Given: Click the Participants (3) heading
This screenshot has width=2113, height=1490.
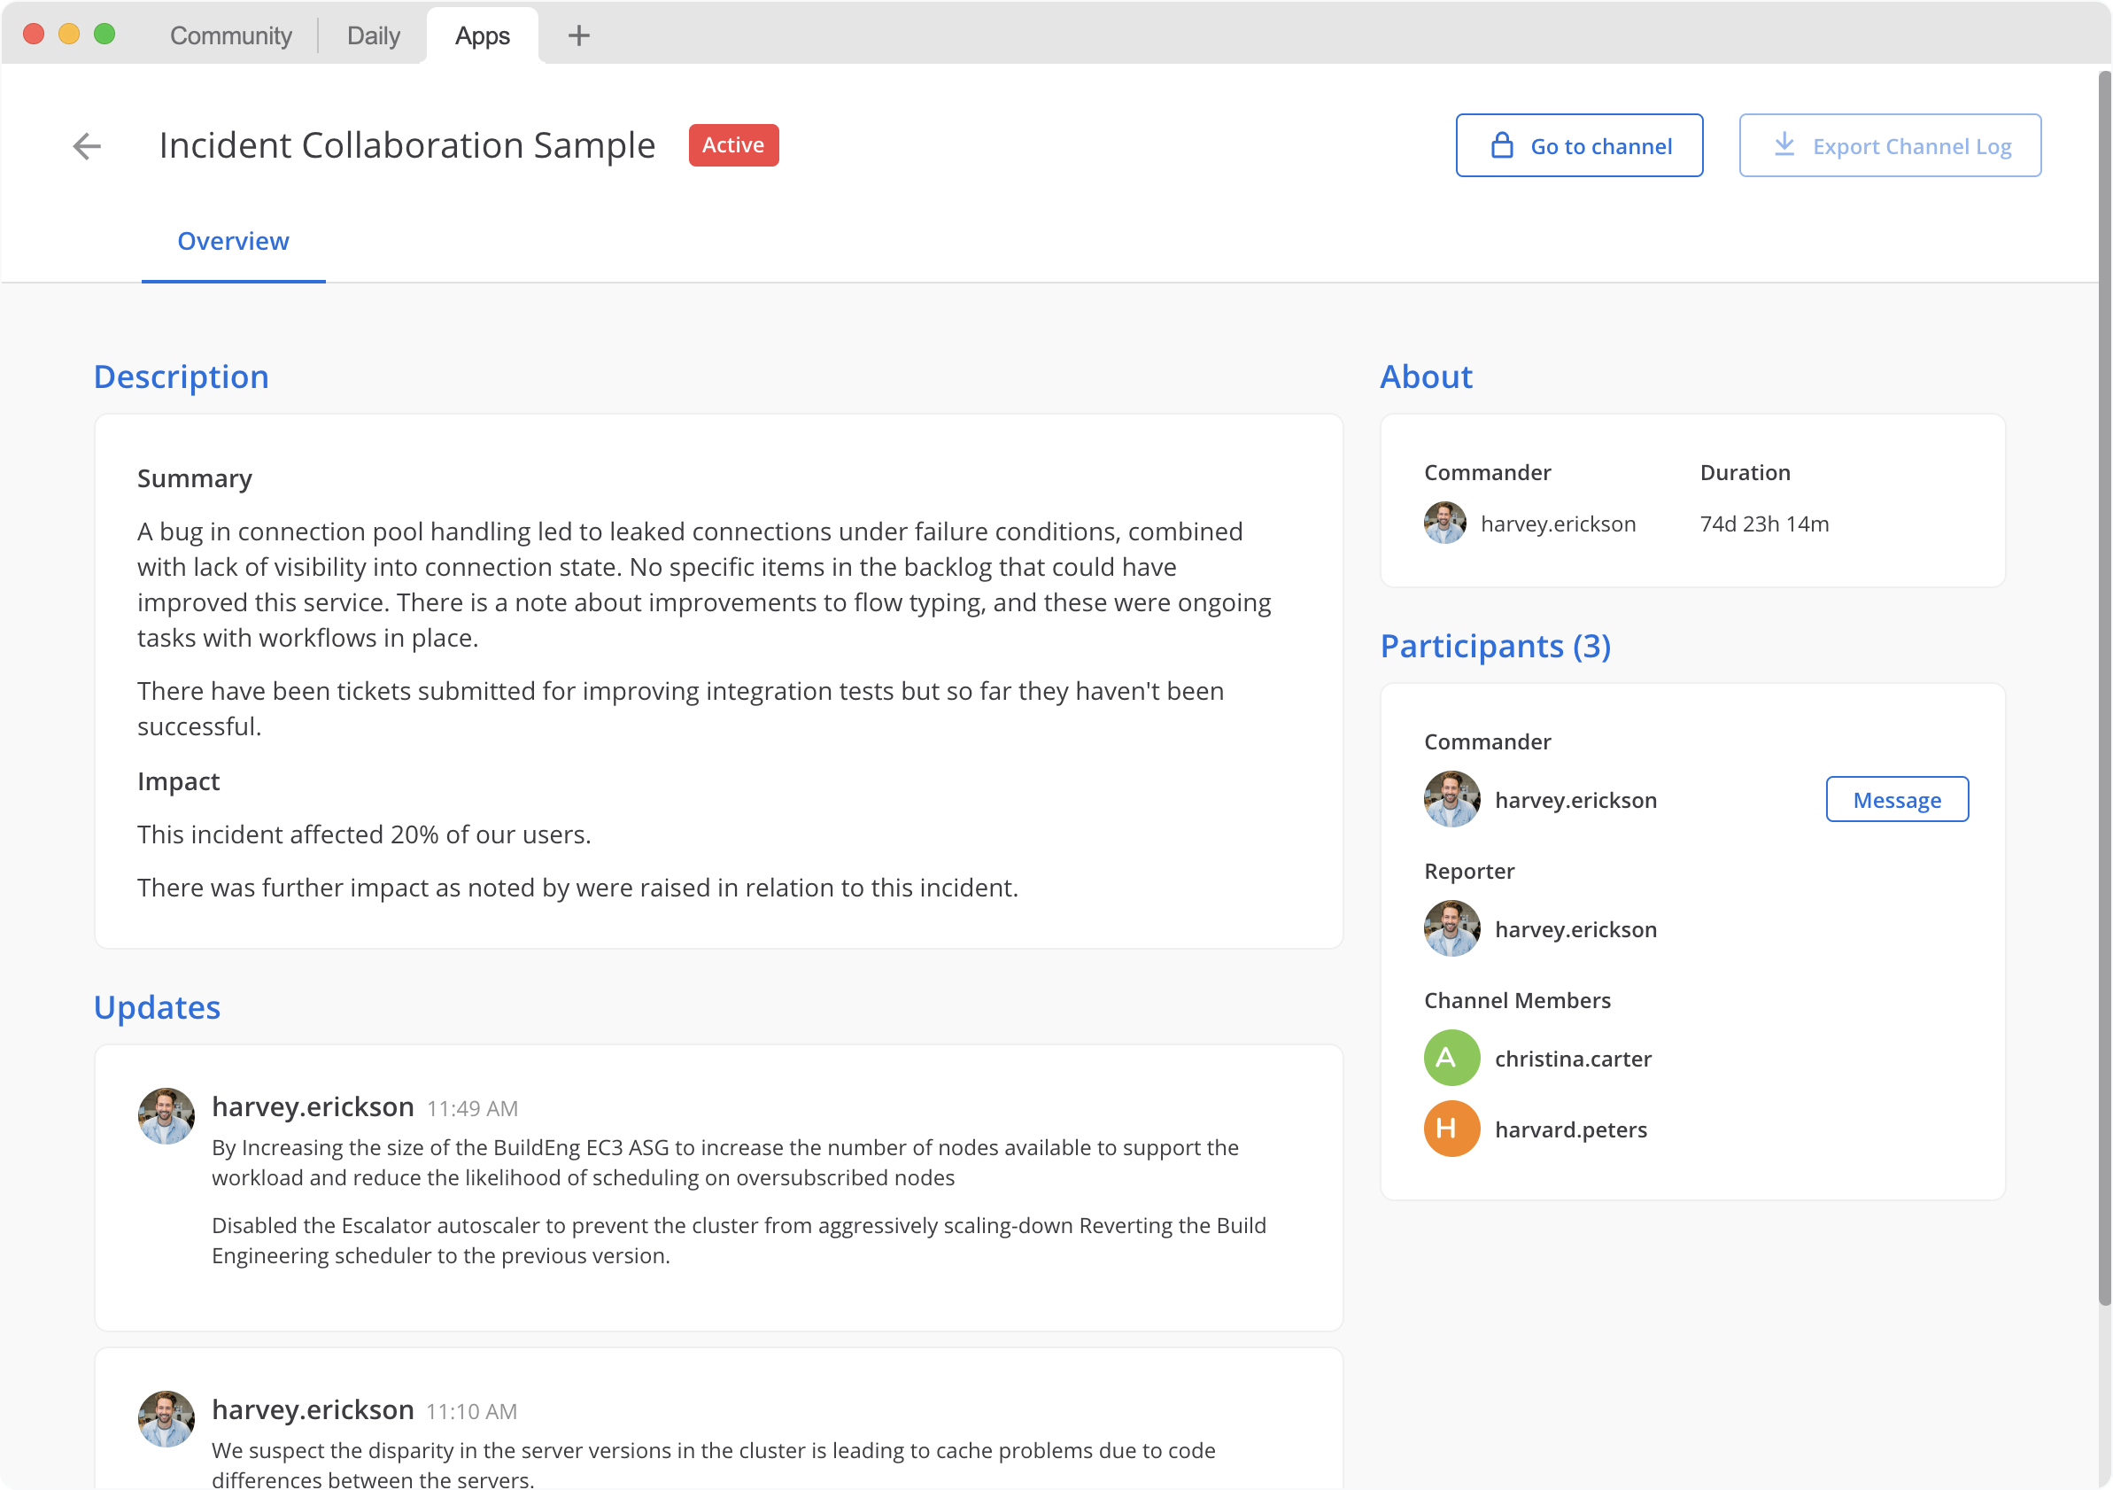Looking at the screenshot, I should [x=1496, y=646].
